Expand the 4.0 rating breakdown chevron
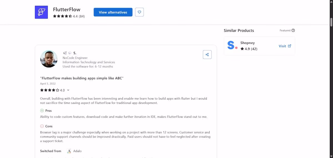 coord(68,90)
